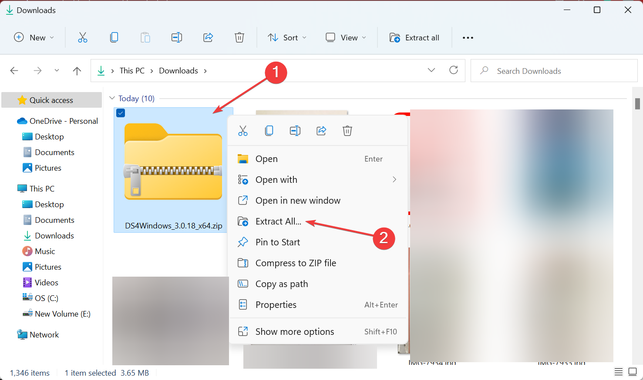Click the Refresh icon beside the address bar
Viewport: 643px width, 380px height.
[x=454, y=70]
